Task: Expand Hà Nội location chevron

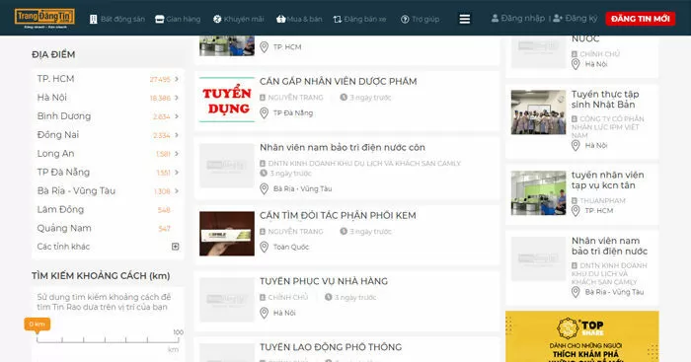Action: pyautogui.click(x=177, y=98)
